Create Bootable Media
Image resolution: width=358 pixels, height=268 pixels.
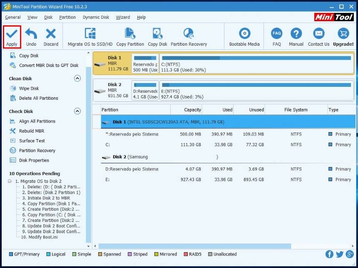point(244,34)
